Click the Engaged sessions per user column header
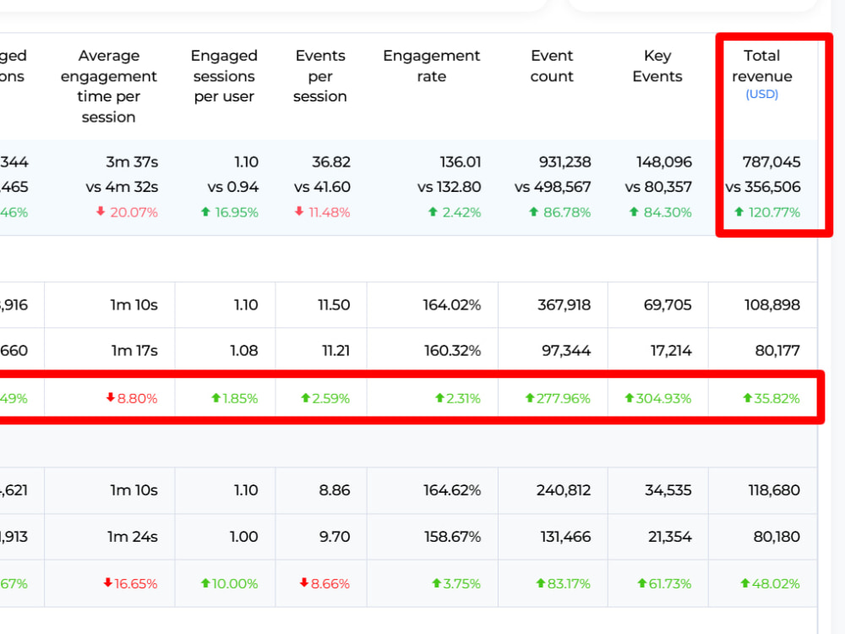845x634 pixels. point(224,76)
